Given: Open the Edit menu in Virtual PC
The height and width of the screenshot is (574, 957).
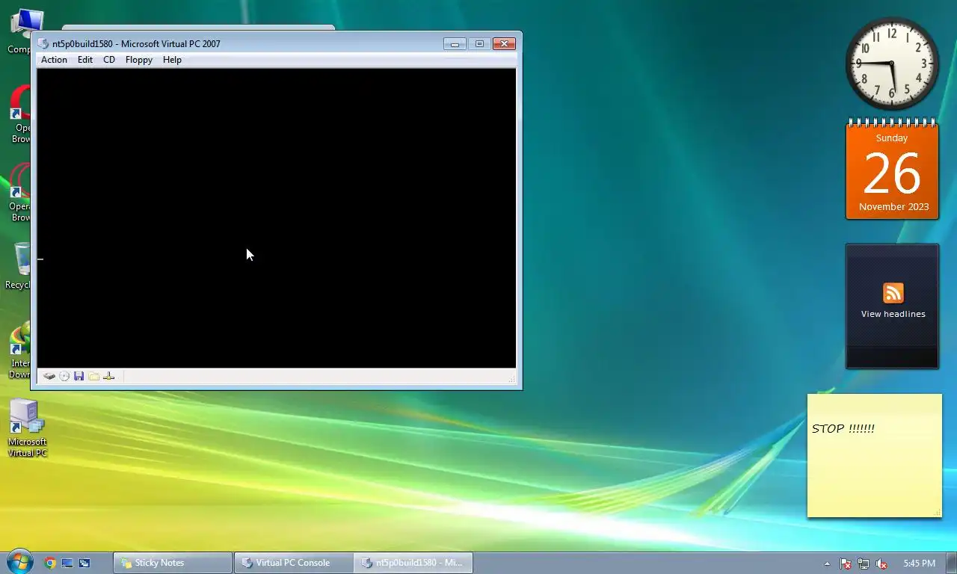Looking at the screenshot, I should 85,60.
